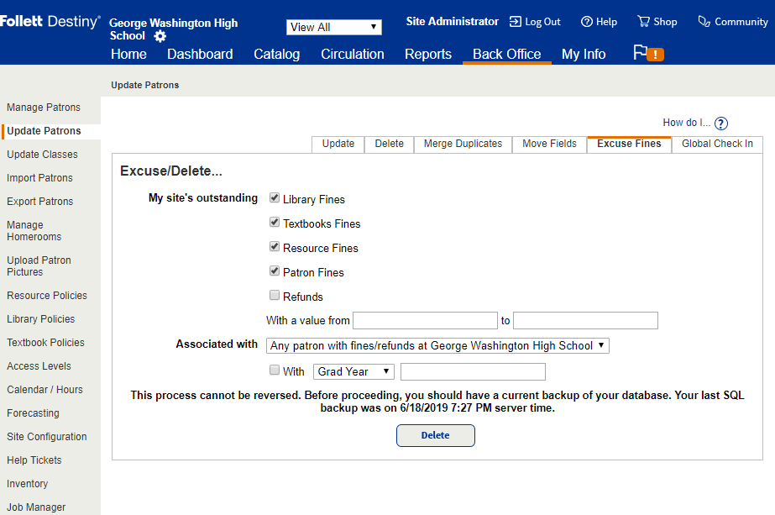
Task: Open the View All dropdown
Action: [x=333, y=28]
